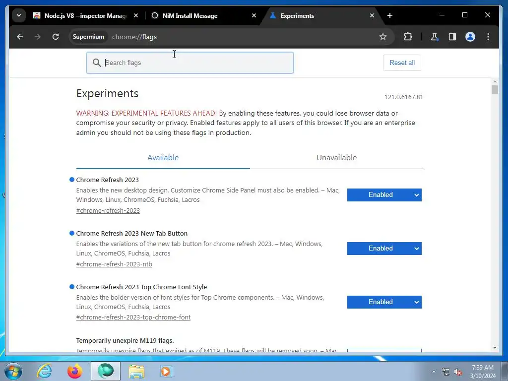Launch Firefox from the taskbar
The width and height of the screenshot is (508, 381).
pos(75,371)
